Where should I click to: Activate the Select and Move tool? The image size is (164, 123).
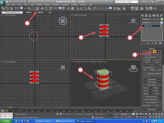(x=42, y=8)
